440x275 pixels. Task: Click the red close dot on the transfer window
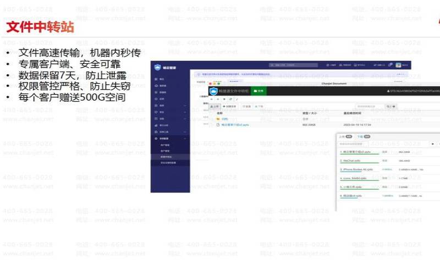[210, 84]
